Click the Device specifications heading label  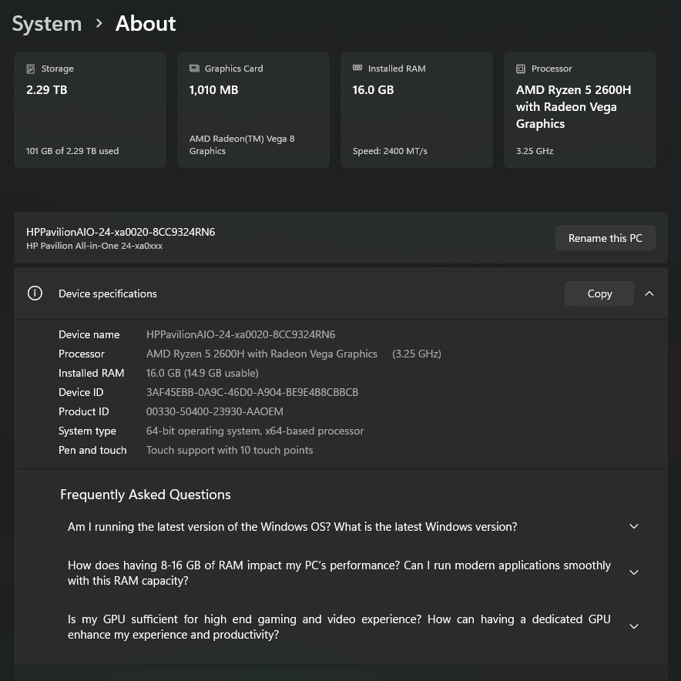[x=108, y=294]
